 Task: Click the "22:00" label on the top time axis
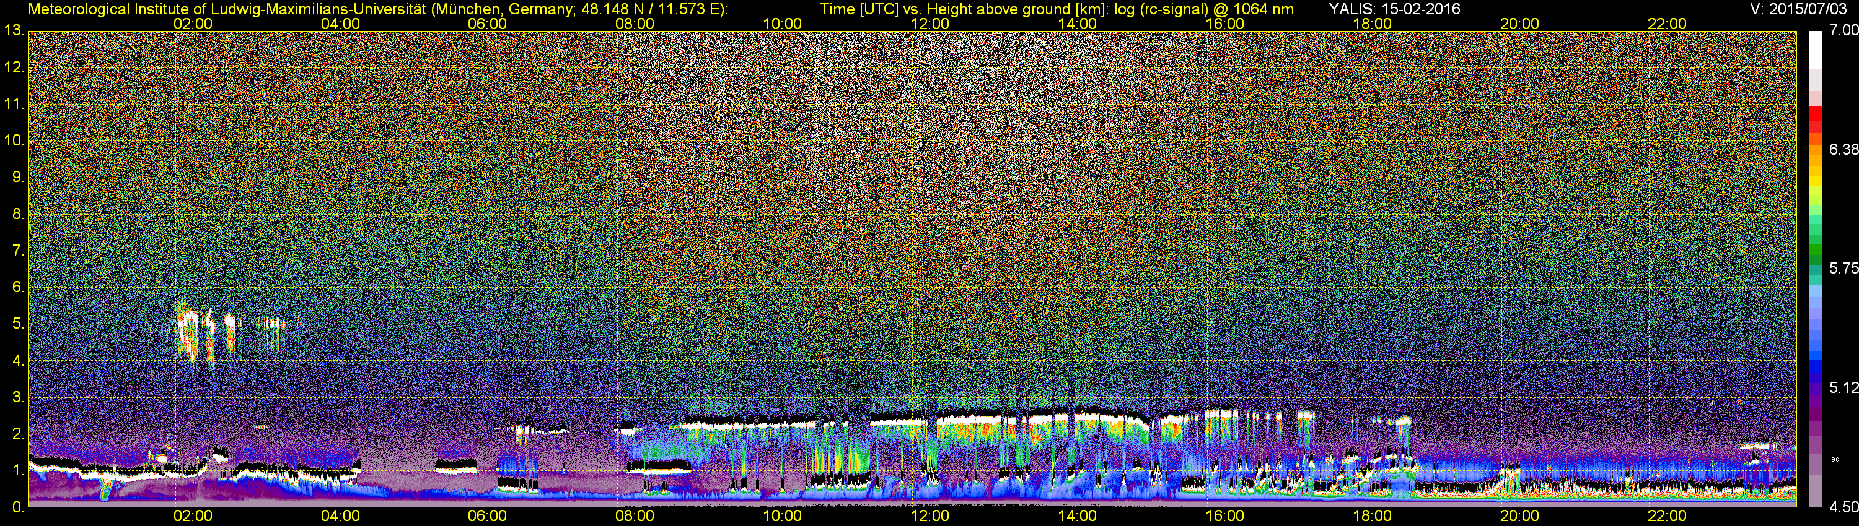(x=1667, y=24)
